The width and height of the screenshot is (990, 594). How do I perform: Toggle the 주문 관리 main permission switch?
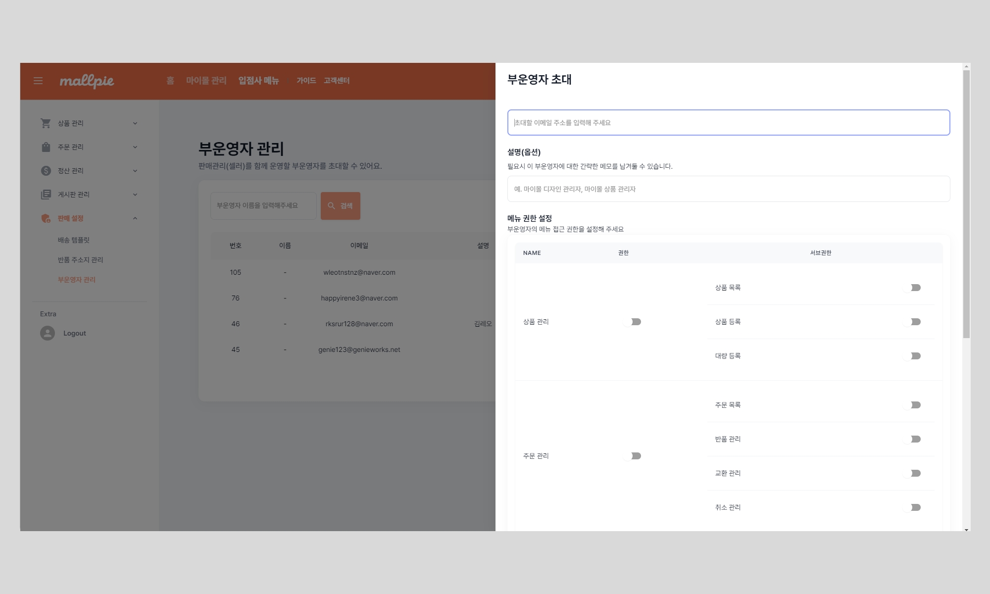click(x=632, y=456)
